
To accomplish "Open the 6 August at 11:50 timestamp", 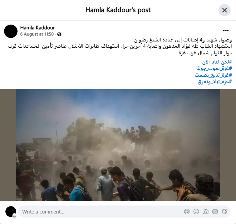I will pyautogui.click(x=37, y=34).
